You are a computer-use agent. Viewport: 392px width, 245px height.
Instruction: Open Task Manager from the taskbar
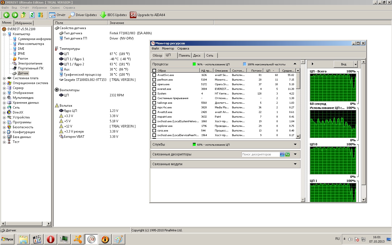pos(64,239)
